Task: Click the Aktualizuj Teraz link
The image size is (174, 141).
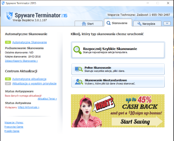Action: pos(47,99)
